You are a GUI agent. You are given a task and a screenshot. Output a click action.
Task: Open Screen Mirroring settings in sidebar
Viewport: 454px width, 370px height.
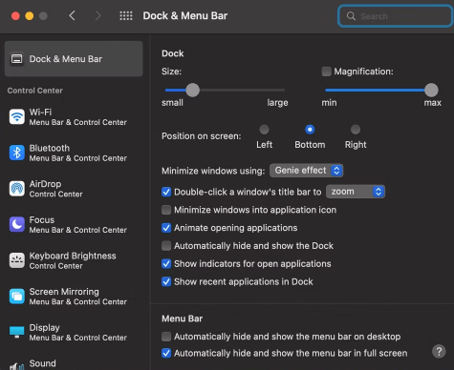(x=74, y=297)
